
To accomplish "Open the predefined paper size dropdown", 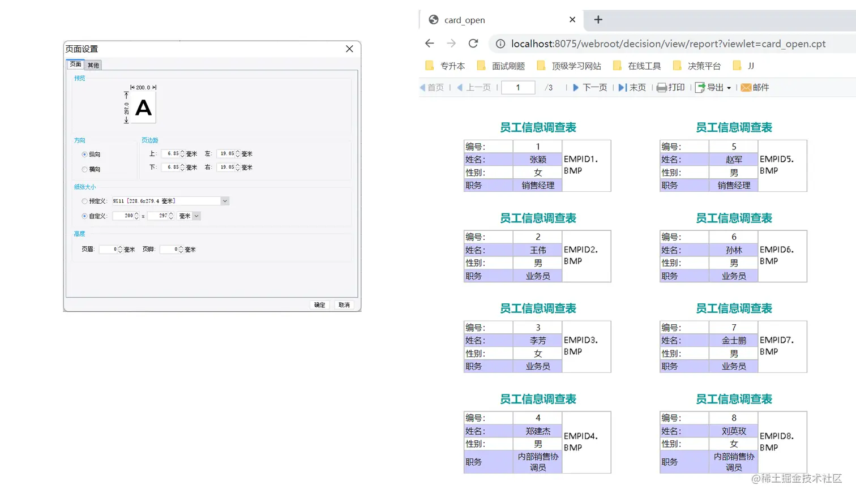I will click(x=225, y=201).
